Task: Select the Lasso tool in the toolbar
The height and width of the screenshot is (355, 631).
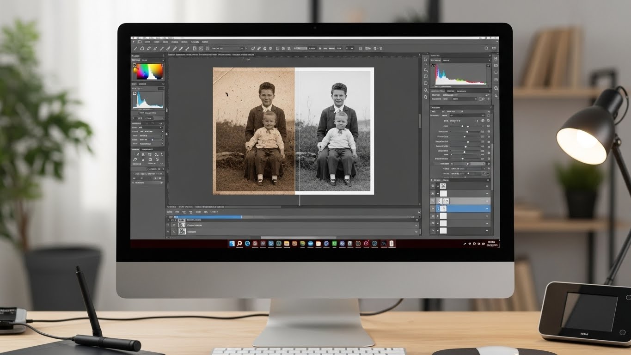Action: (143, 48)
